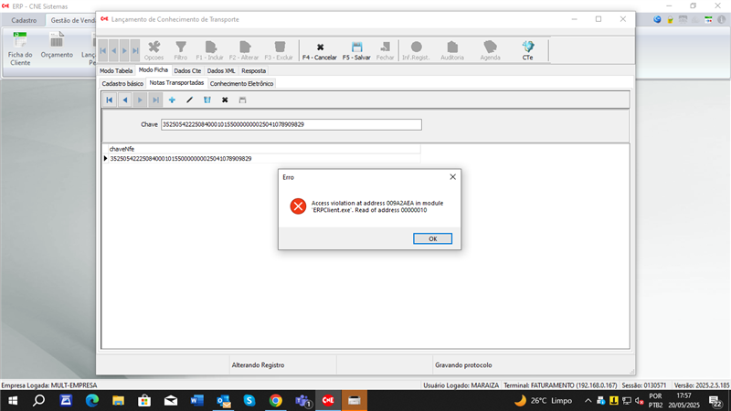Click the pencil edit icon in the sub-toolbar
This screenshot has width=731, height=411.
189,100
